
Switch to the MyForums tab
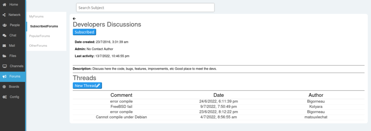click(x=37, y=17)
